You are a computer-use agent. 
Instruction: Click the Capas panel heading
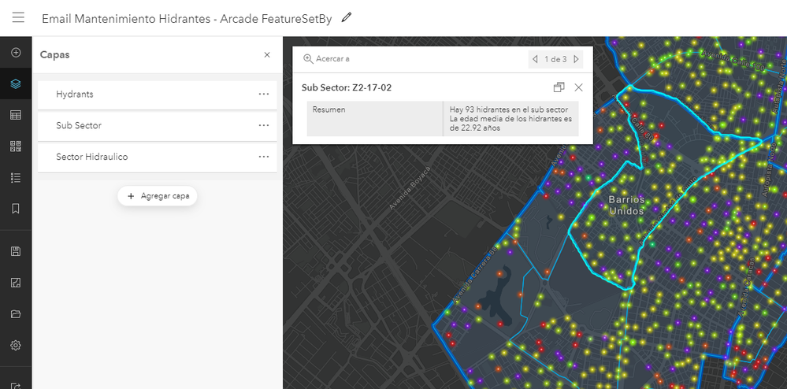pyautogui.click(x=54, y=54)
